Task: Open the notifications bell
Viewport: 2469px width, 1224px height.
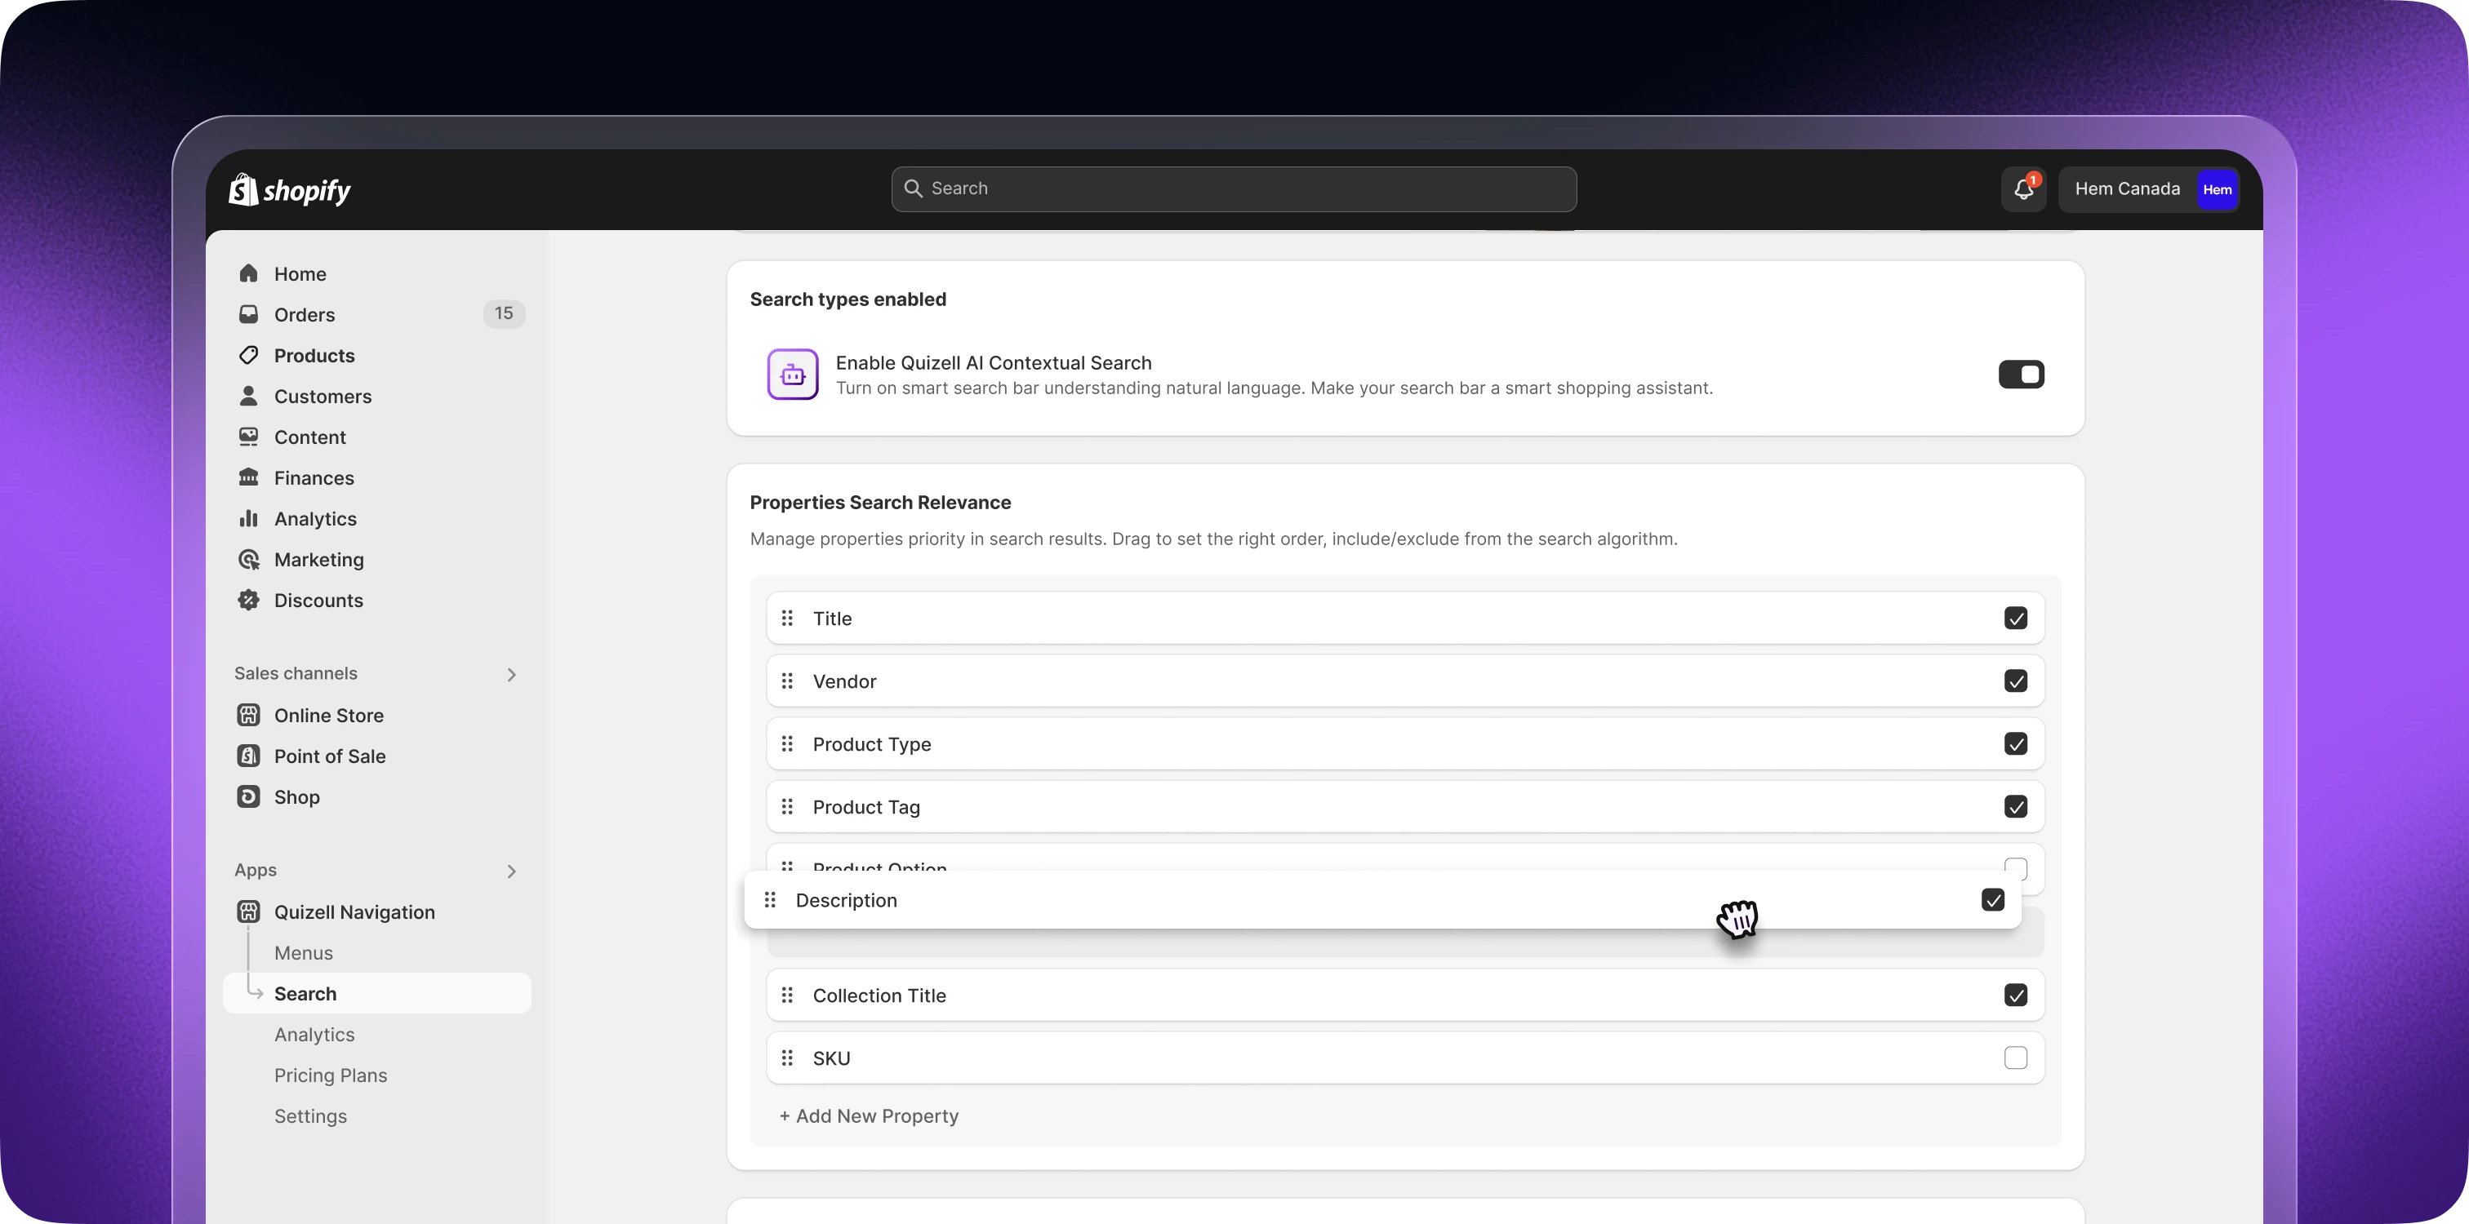Action: 2023,188
